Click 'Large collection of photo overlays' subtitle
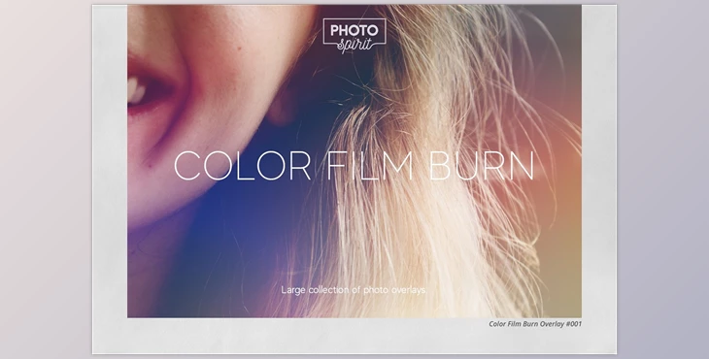 354,290
